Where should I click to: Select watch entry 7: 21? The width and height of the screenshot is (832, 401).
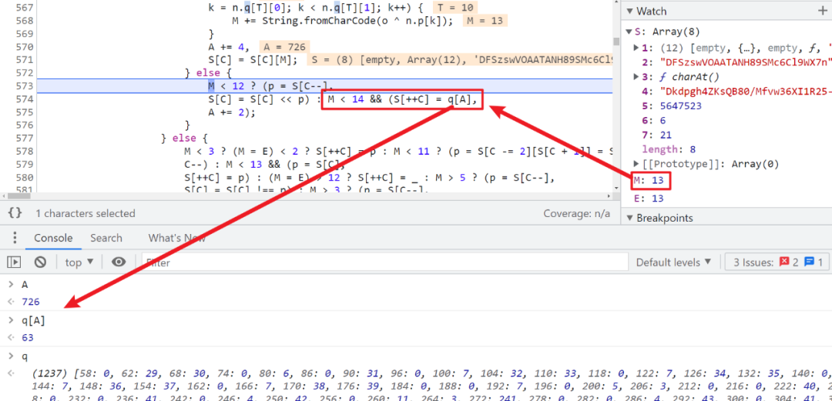coord(656,135)
